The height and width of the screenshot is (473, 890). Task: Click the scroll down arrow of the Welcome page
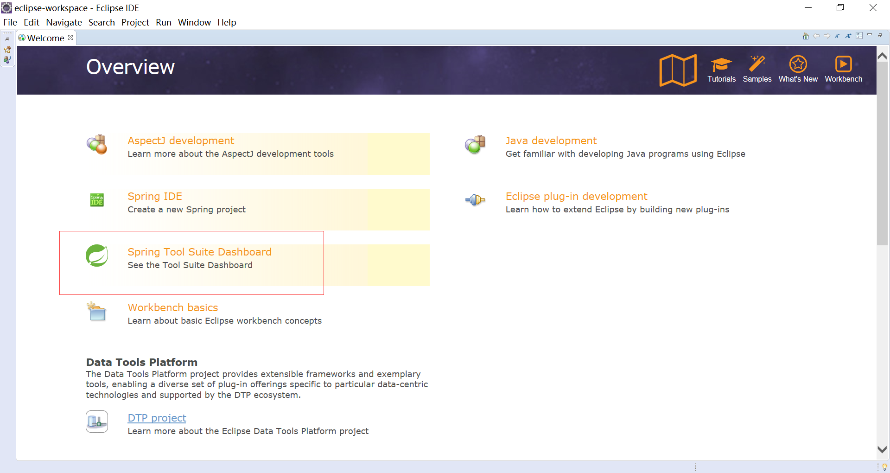883,449
